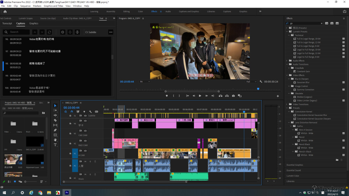
Task: Select the Razor tool
Action: coord(55,120)
